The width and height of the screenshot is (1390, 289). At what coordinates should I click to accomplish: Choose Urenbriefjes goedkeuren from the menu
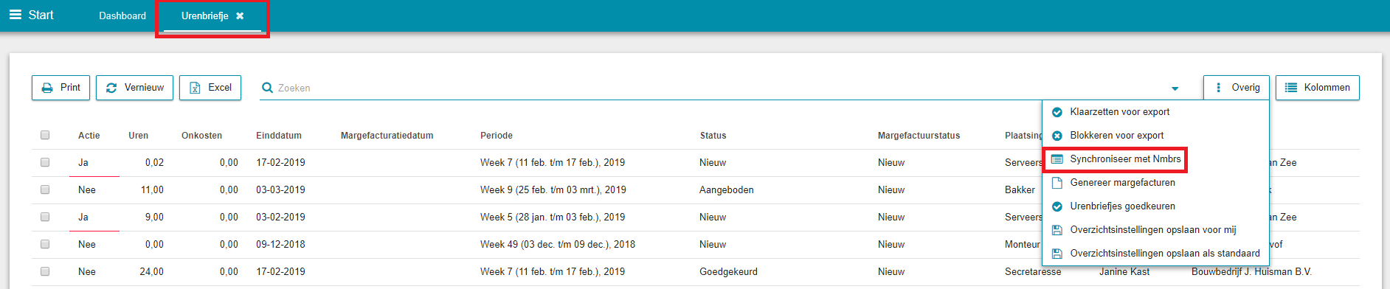(x=1122, y=206)
